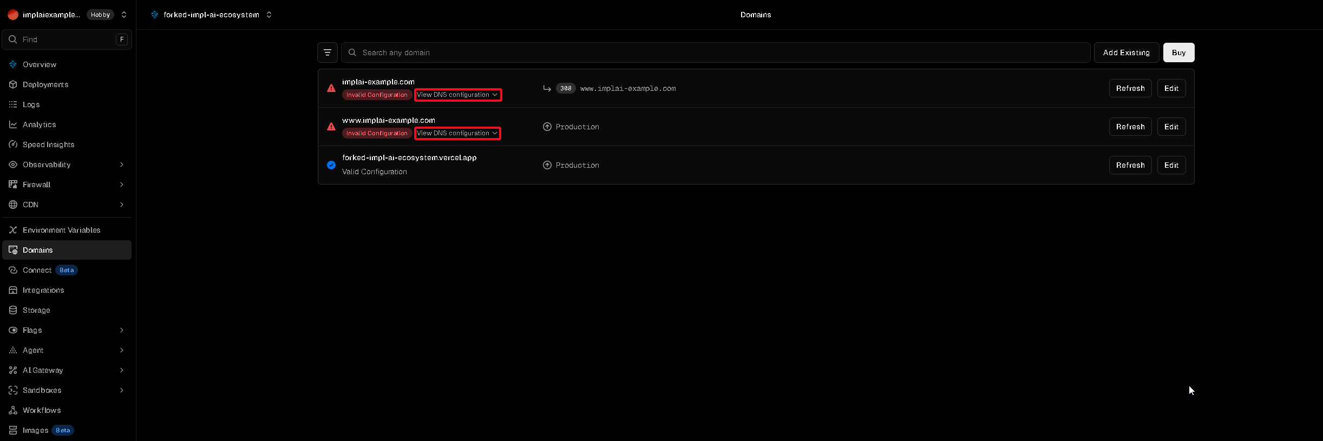Focus the Search any domain field
Viewport: 1323px width, 441px height.
[x=716, y=52]
